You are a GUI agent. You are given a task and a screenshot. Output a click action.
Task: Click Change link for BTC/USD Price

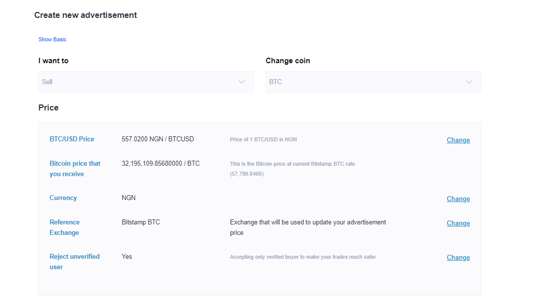[x=458, y=140]
